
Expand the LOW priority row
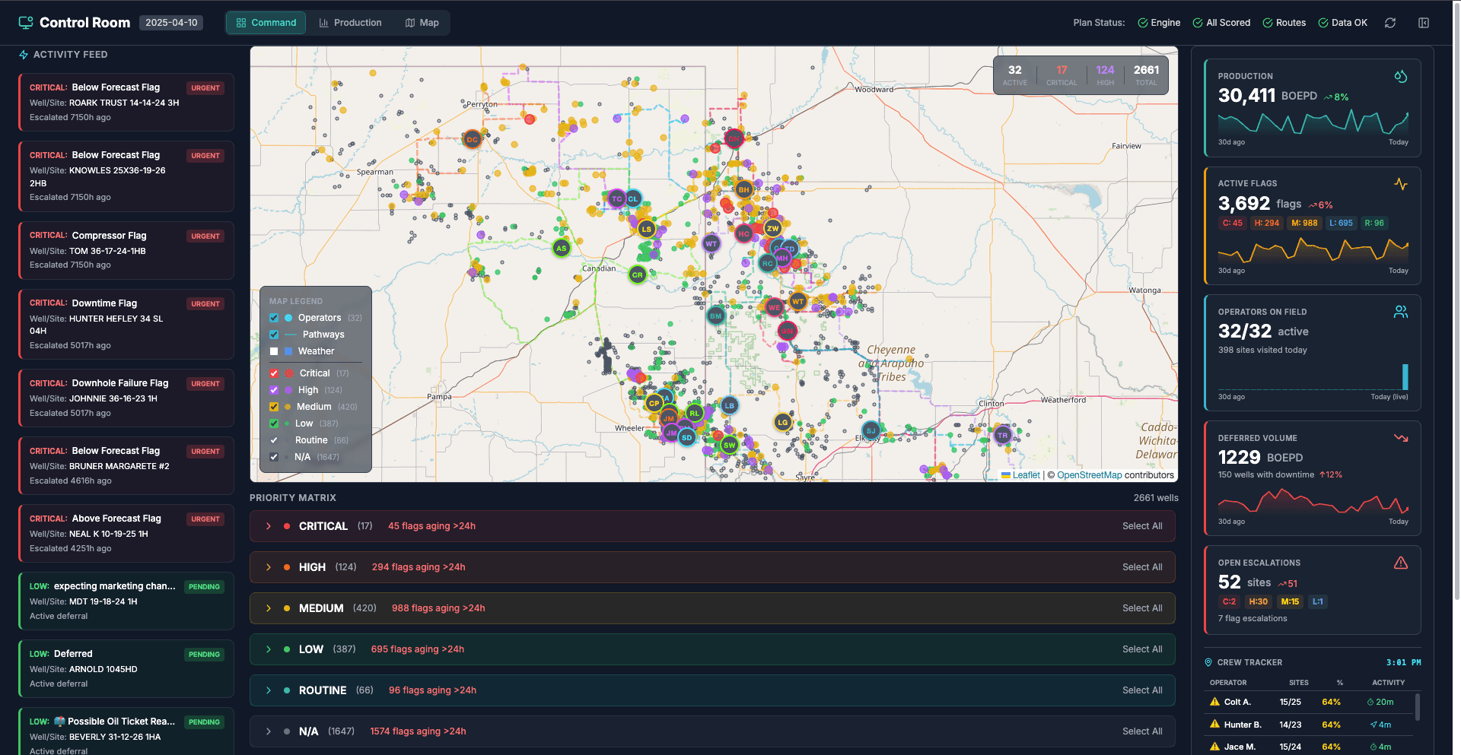tap(269, 649)
